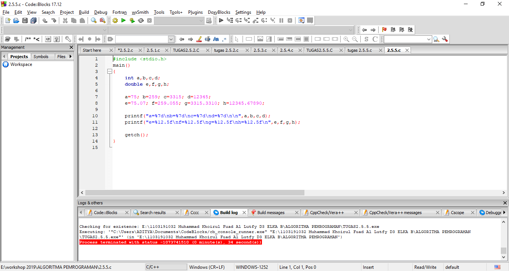The height and width of the screenshot is (271, 509).
Task: Toggle regex search with the .* icon
Action: (x=224, y=39)
